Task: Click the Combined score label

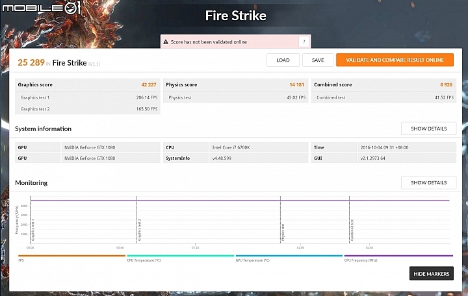Action: [x=333, y=84]
